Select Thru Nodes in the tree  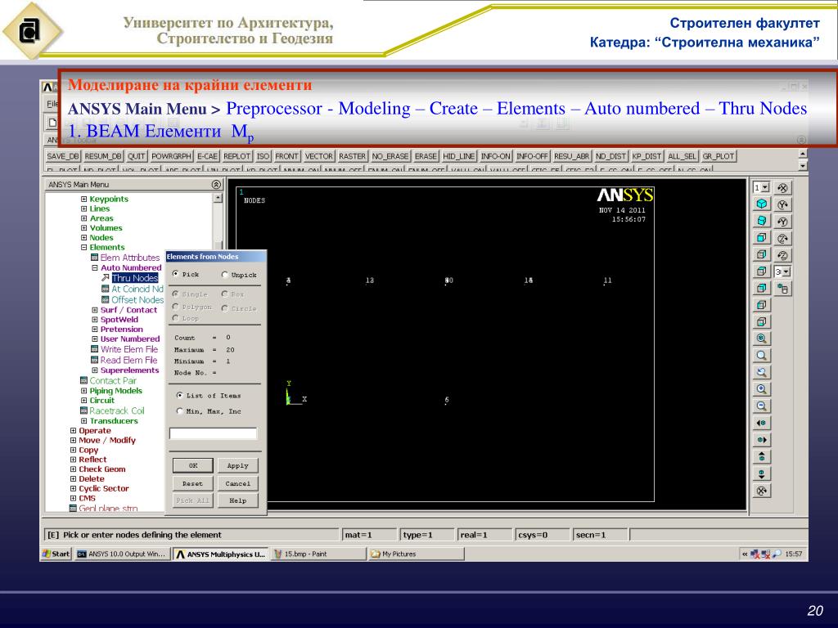click(135, 278)
